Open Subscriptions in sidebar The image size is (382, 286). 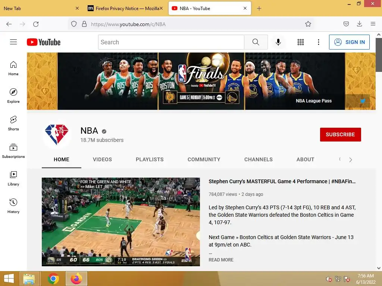click(x=13, y=151)
